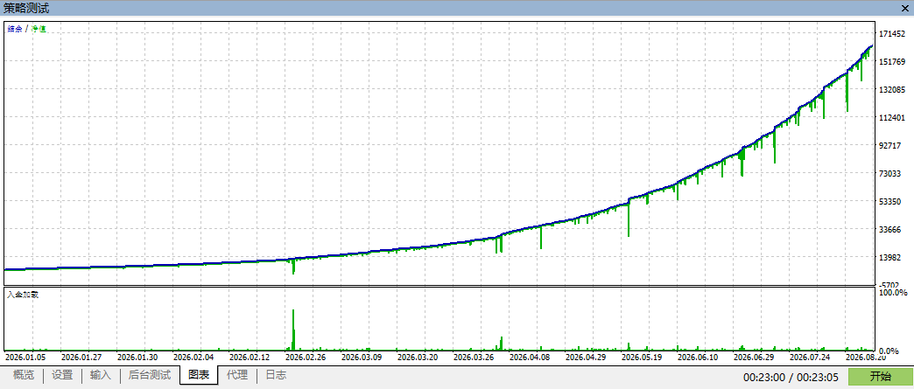
Task: Click the 92717 axis value
Action: point(890,146)
